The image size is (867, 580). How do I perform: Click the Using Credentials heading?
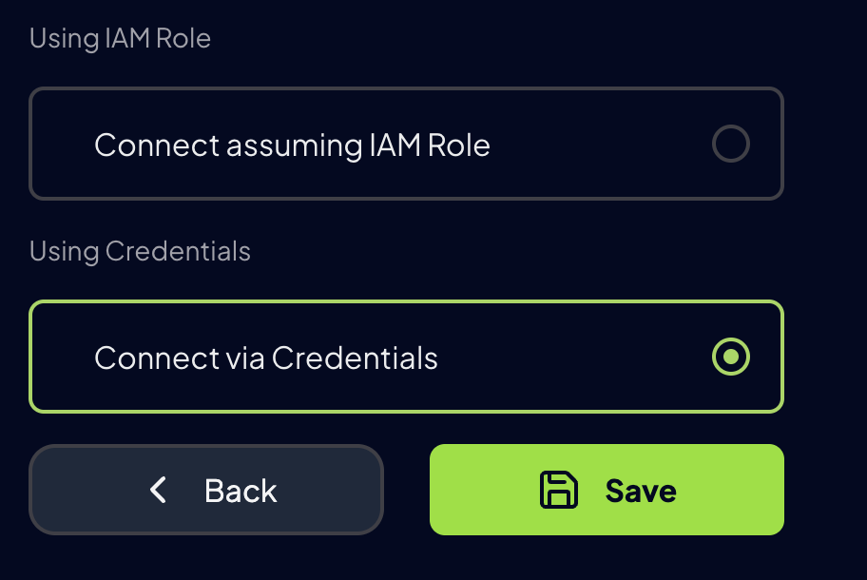point(140,251)
